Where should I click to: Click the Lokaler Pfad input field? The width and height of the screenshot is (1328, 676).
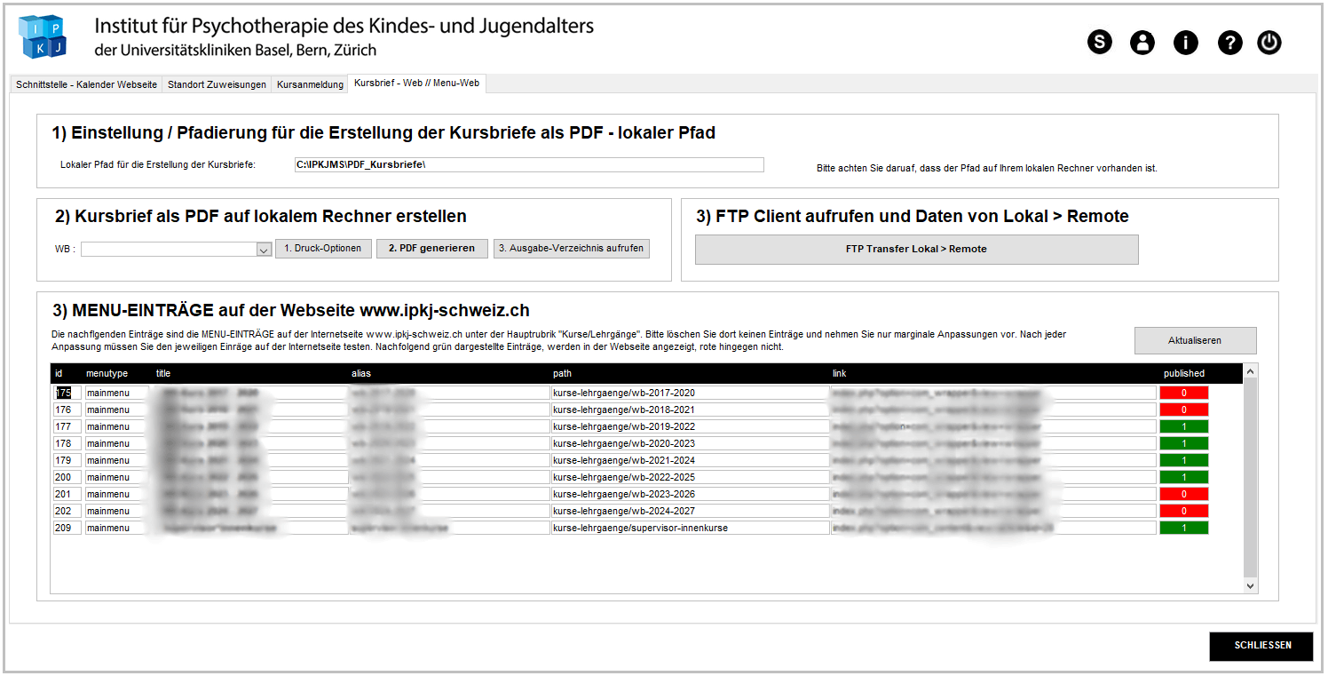(x=528, y=164)
